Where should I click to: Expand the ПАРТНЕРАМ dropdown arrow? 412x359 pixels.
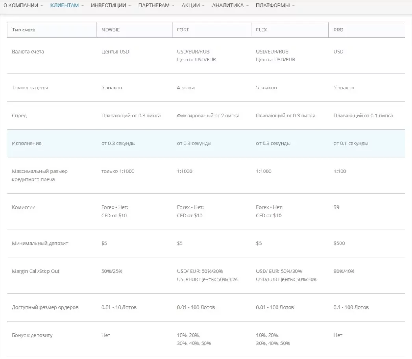pos(173,5)
